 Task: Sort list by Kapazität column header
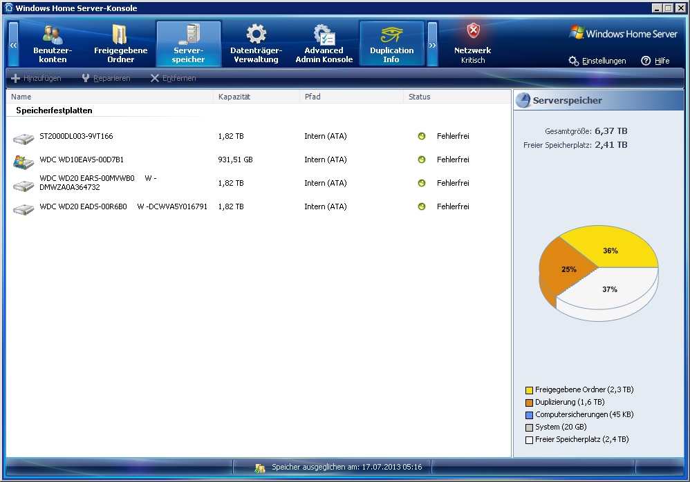tap(256, 97)
